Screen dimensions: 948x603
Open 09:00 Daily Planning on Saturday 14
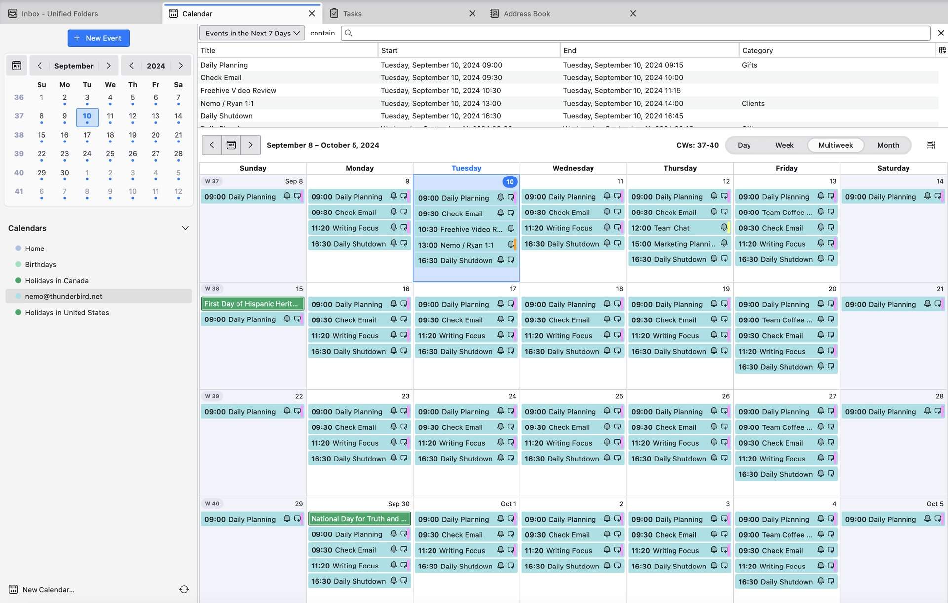click(893, 197)
